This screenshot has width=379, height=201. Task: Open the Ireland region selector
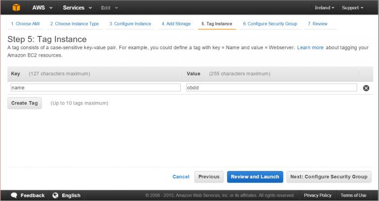(x=324, y=8)
